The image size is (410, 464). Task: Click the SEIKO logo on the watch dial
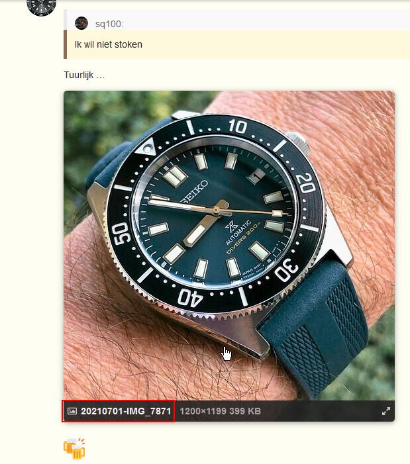(x=195, y=191)
